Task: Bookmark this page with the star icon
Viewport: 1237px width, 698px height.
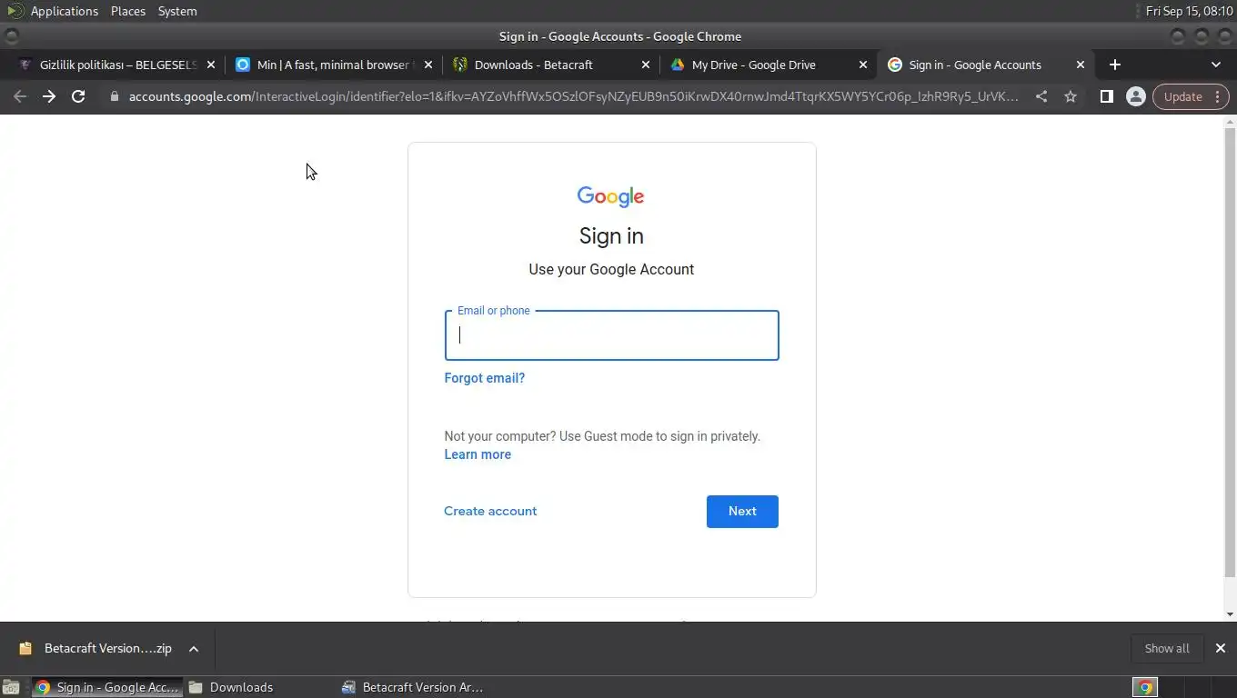Action: click(1071, 96)
